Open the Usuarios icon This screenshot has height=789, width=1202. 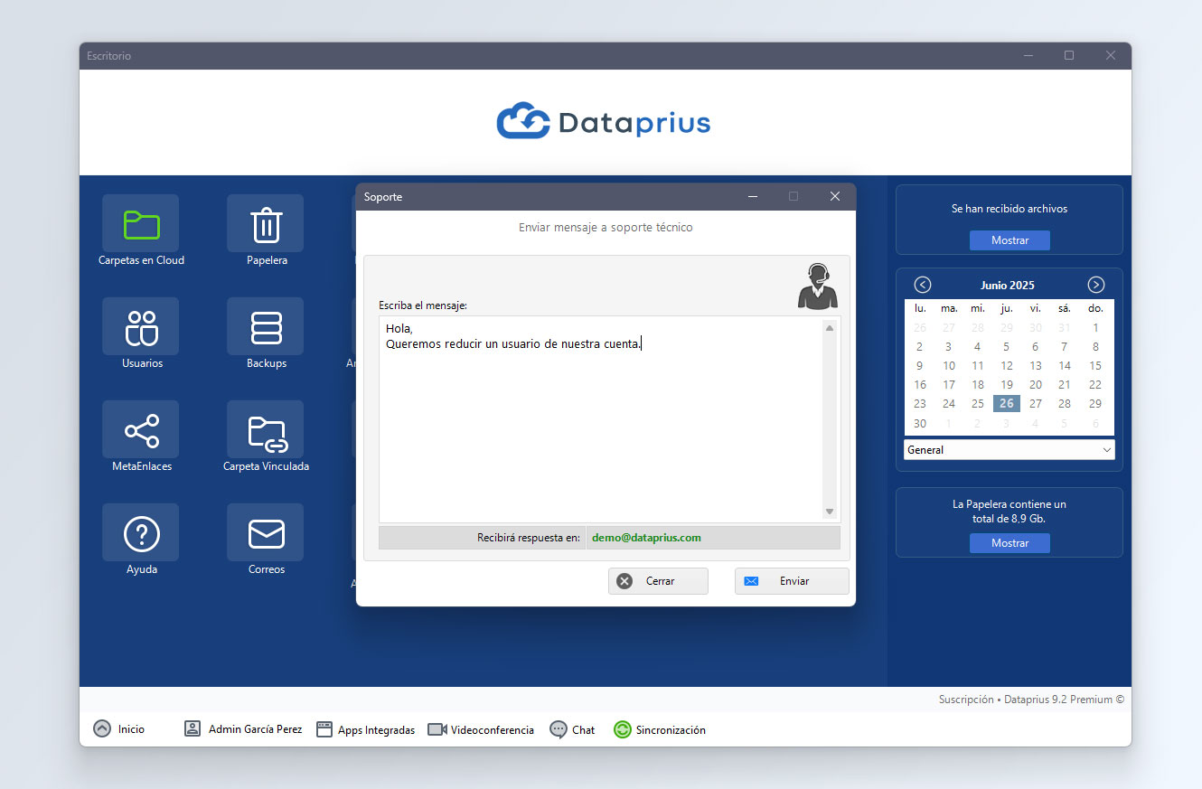coord(140,326)
